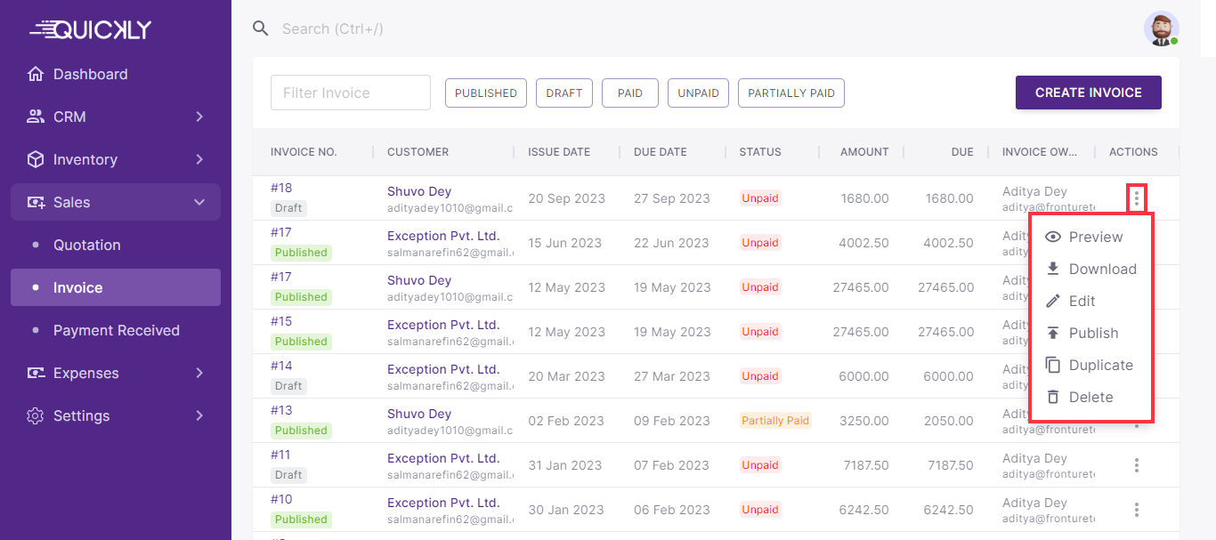Image resolution: width=1216 pixels, height=540 pixels.
Task: Open three-dot actions for invoice #10
Action: click(x=1136, y=510)
